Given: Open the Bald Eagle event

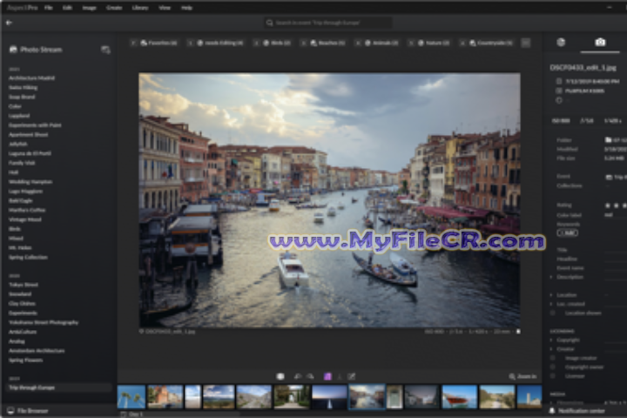Looking at the screenshot, I should 20,200.
